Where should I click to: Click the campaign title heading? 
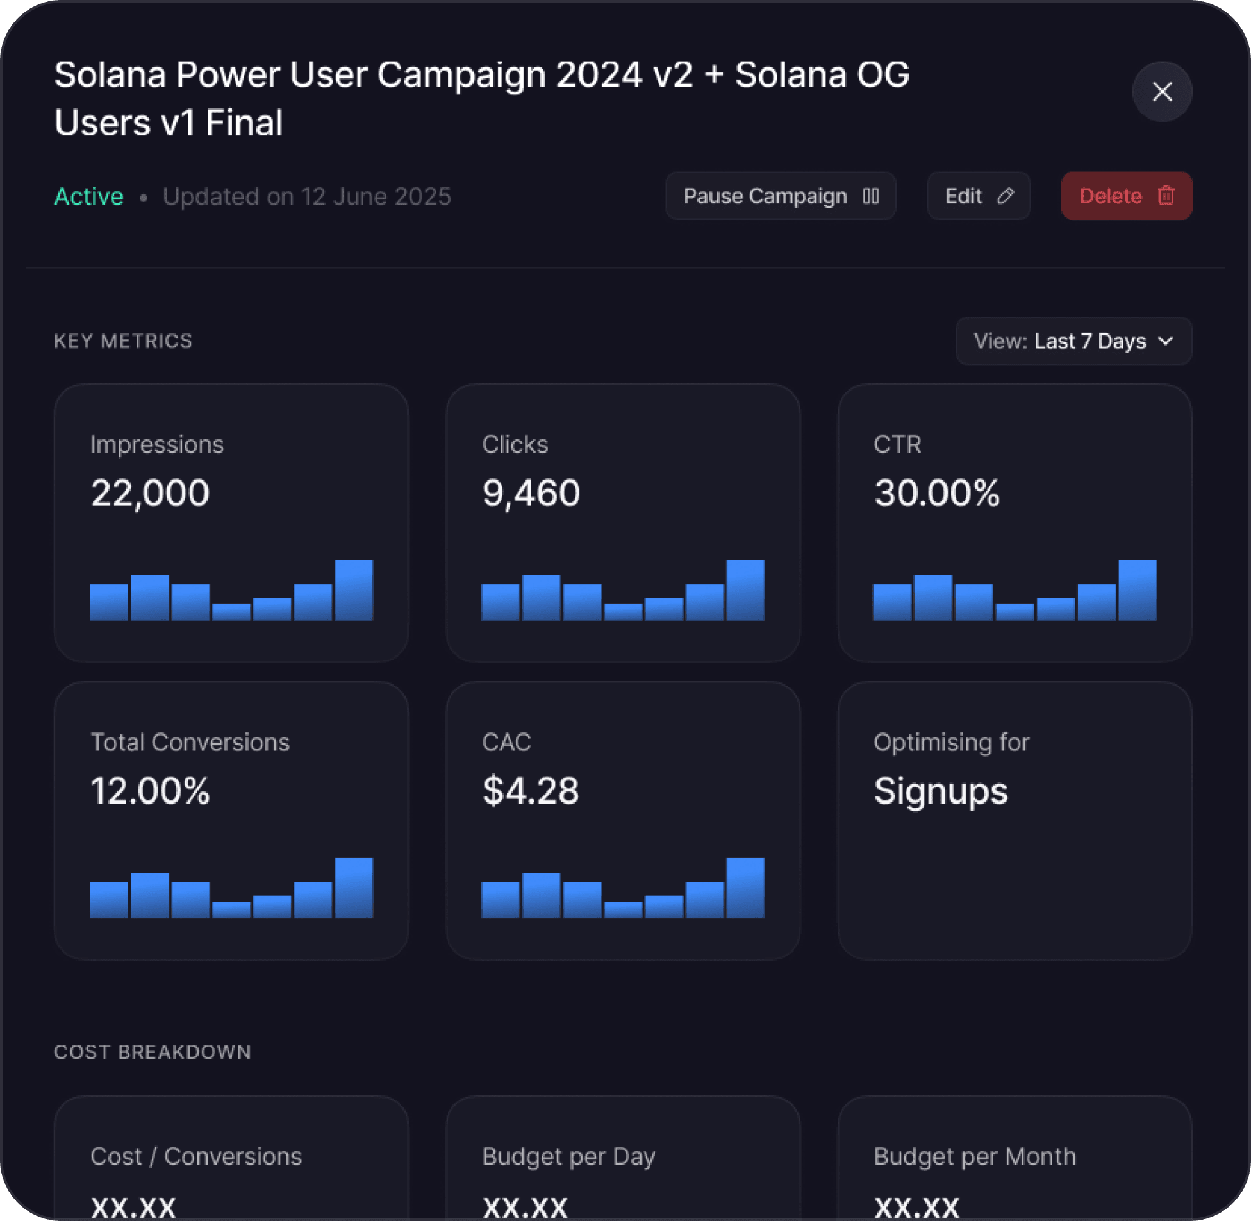click(481, 98)
